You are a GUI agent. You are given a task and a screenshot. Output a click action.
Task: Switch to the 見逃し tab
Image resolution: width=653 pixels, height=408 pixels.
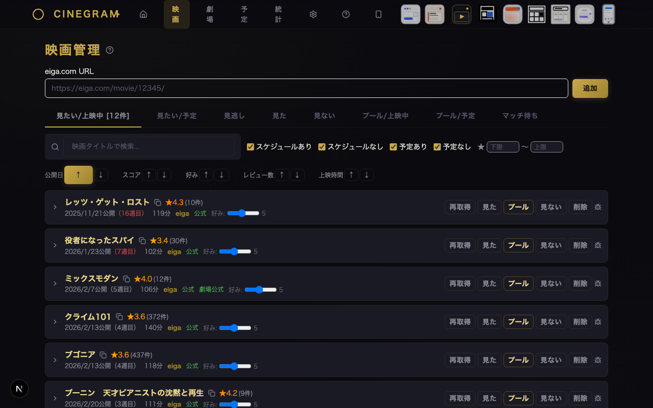234,116
